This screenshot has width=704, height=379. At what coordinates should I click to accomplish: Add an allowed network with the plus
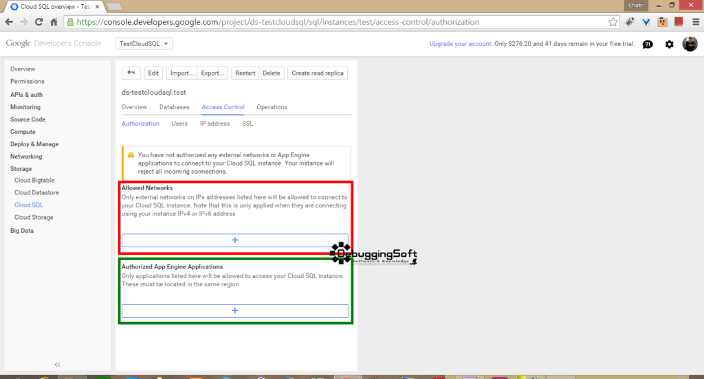point(235,240)
